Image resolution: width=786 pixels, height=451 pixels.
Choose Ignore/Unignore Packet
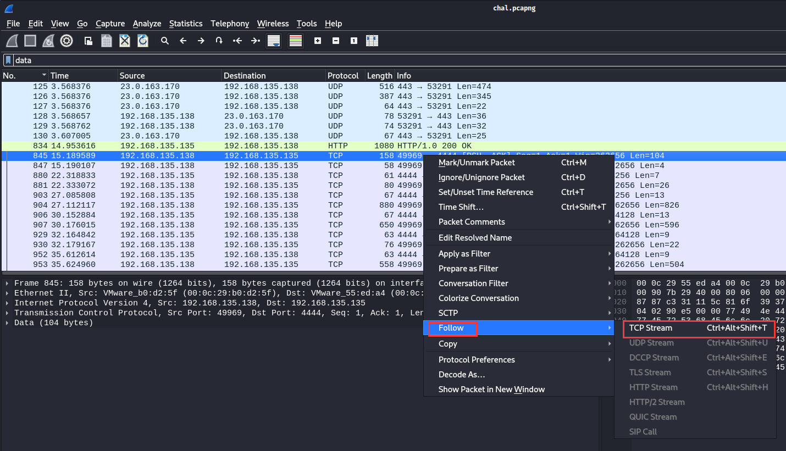pyautogui.click(x=518, y=177)
